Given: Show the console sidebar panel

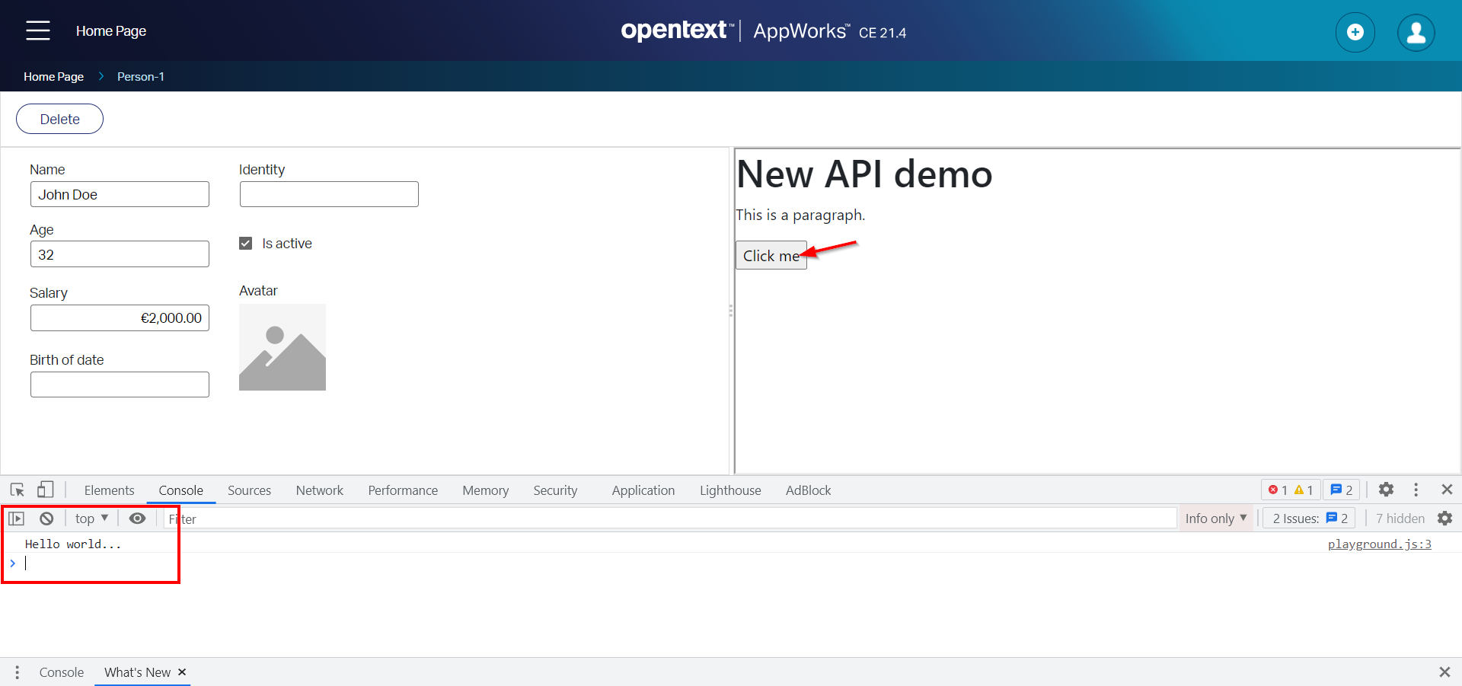Looking at the screenshot, I should pyautogui.click(x=17, y=518).
